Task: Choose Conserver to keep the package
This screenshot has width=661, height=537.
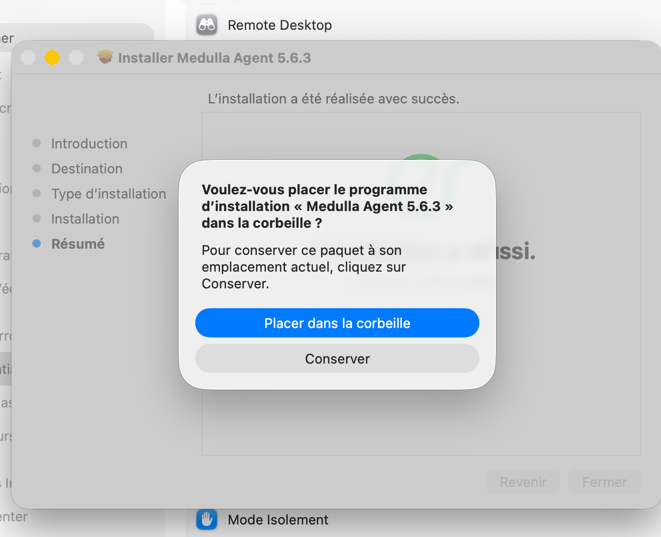Action: coord(337,358)
